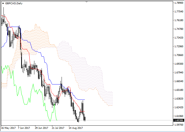Click the 1.73420 price scale label
Viewport: 185px width, 132px height.
179,37
